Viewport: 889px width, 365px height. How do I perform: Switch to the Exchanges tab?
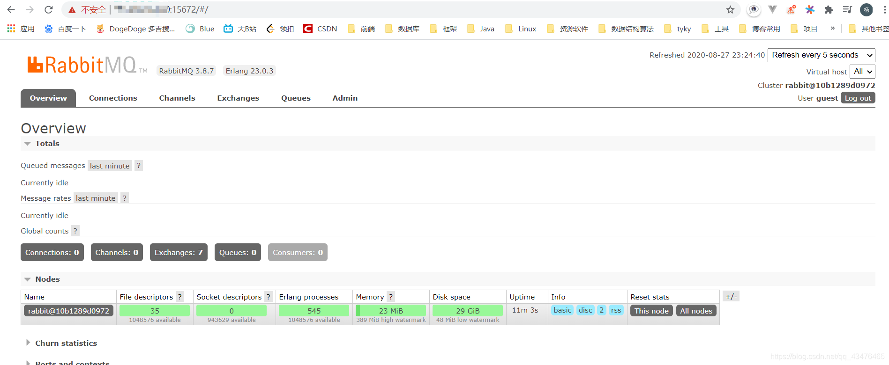pyautogui.click(x=238, y=98)
